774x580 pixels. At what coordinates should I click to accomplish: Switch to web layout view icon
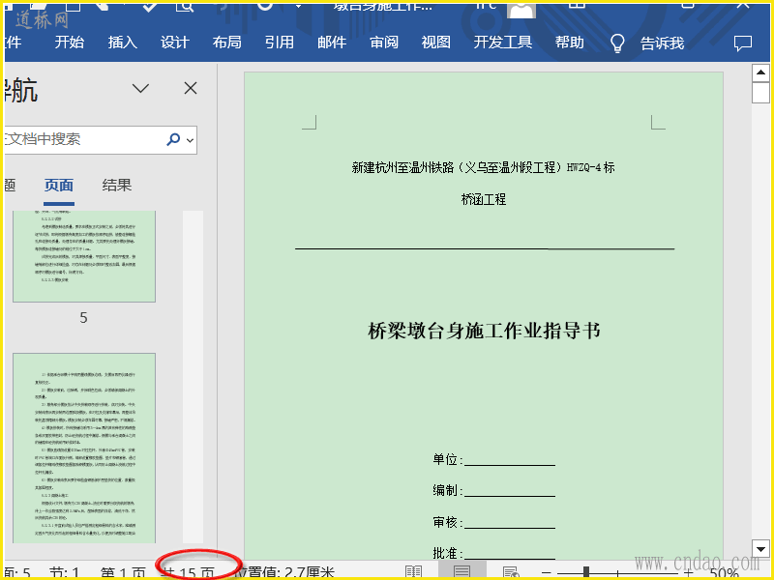coord(511,572)
